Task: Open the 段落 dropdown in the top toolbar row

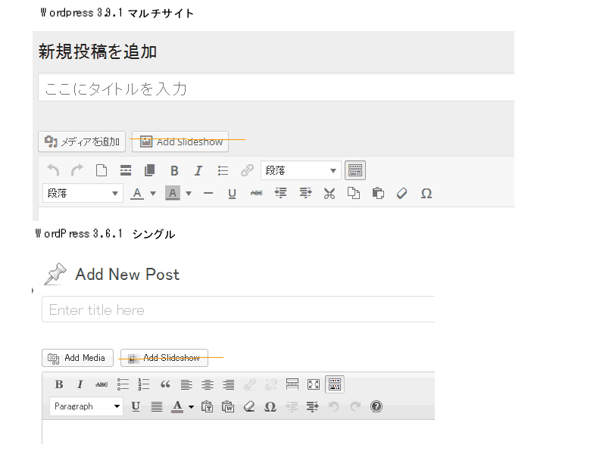Action: [301, 170]
